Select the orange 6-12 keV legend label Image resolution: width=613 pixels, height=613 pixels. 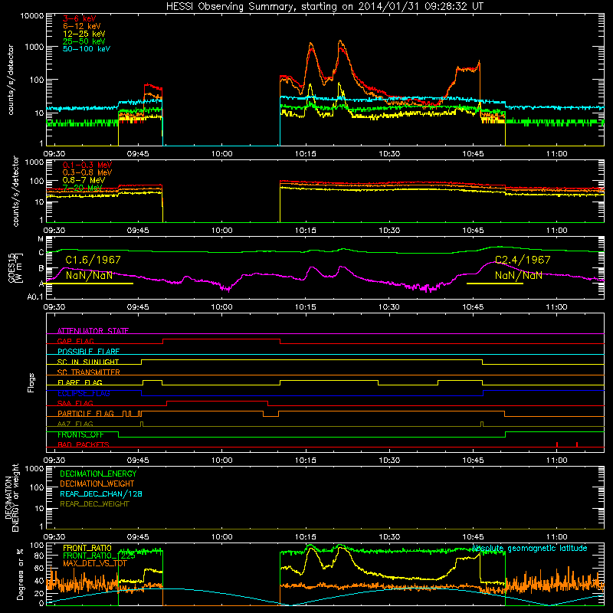pos(82,26)
